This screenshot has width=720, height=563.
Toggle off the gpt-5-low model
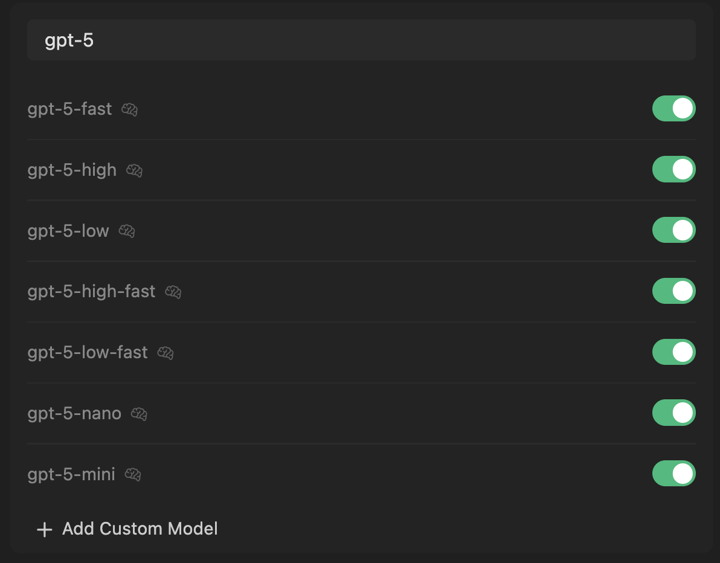pos(673,230)
